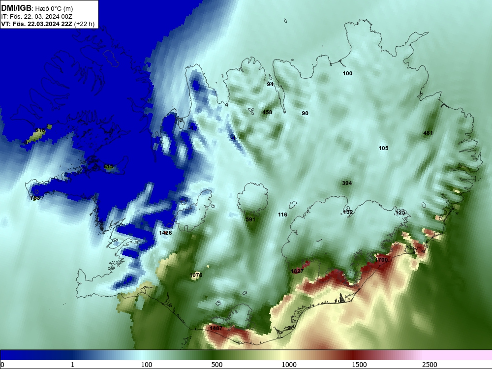
Task: Pick the pink end of the color scale
Action: click(458, 355)
